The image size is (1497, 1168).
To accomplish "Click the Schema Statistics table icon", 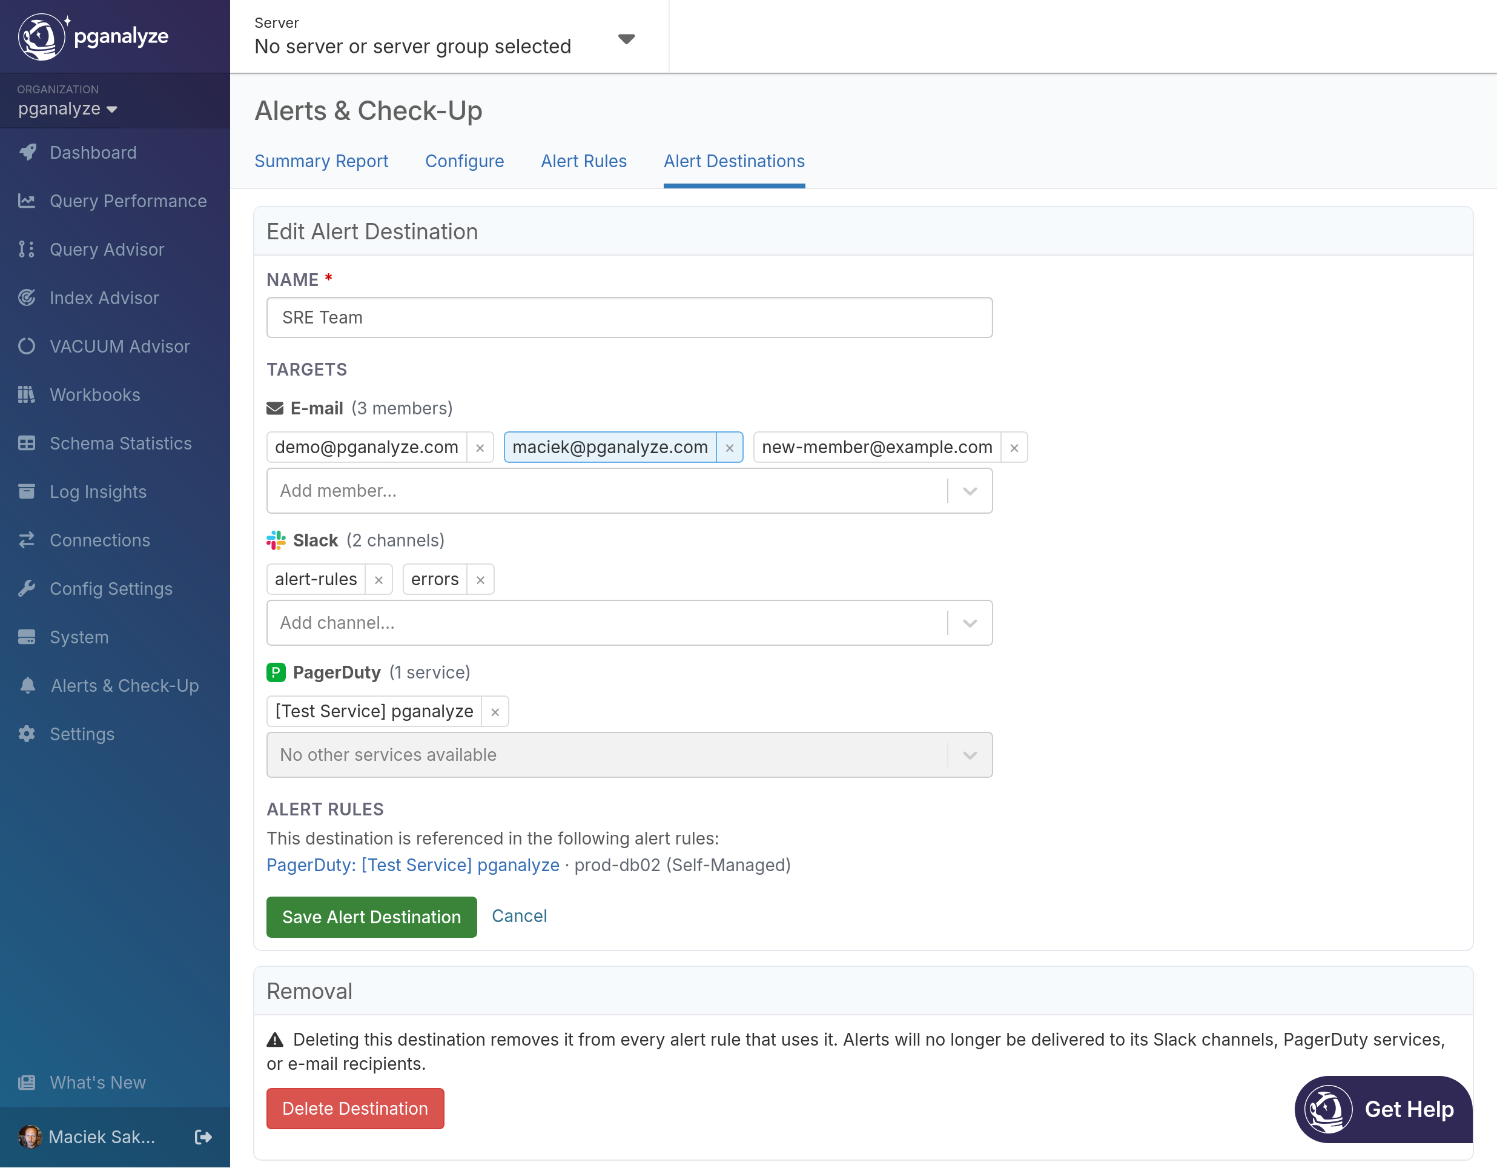I will coord(27,443).
